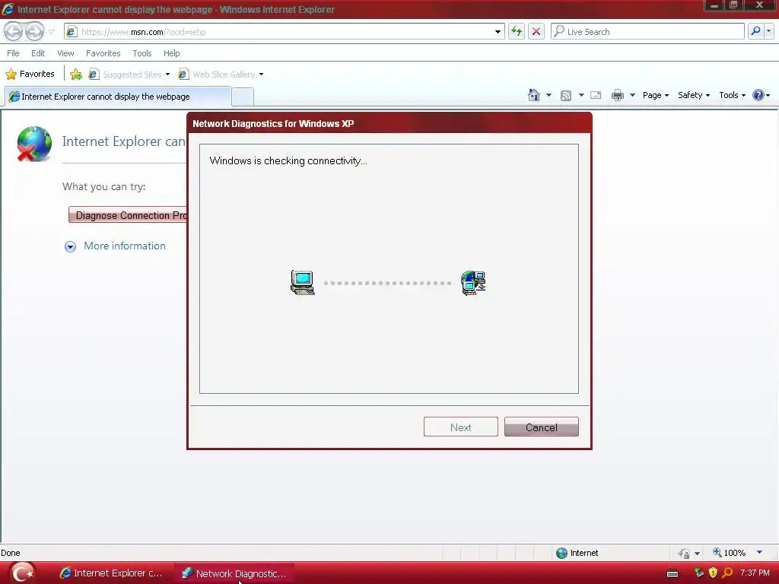
Task: Open the Favorites menu
Action: [x=103, y=53]
